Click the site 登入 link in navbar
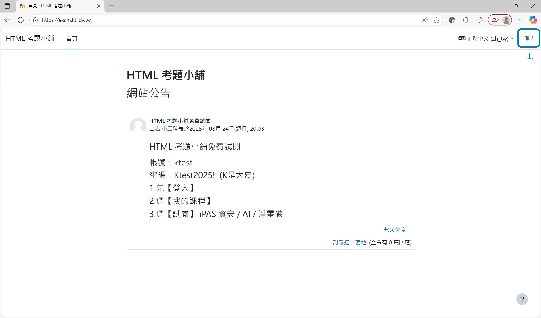This screenshot has width=541, height=318. [530, 39]
